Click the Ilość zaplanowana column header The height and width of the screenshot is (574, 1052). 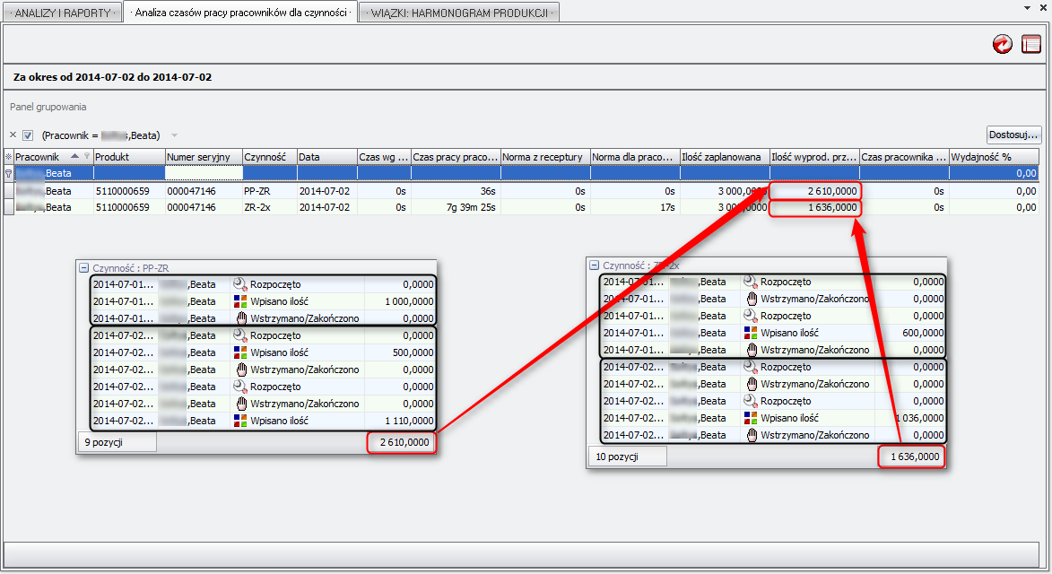coord(724,157)
